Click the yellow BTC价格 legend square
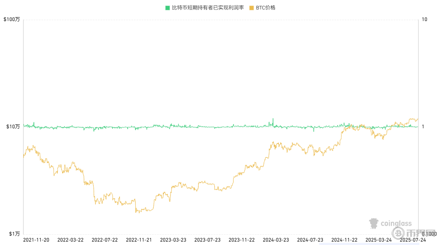 pyautogui.click(x=251, y=8)
